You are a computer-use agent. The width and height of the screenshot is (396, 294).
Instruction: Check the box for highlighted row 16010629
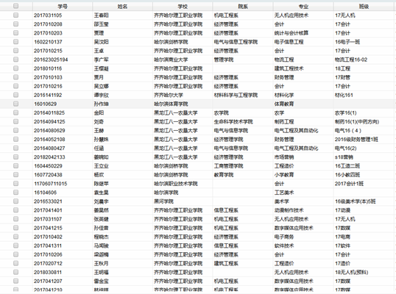click(x=15, y=104)
